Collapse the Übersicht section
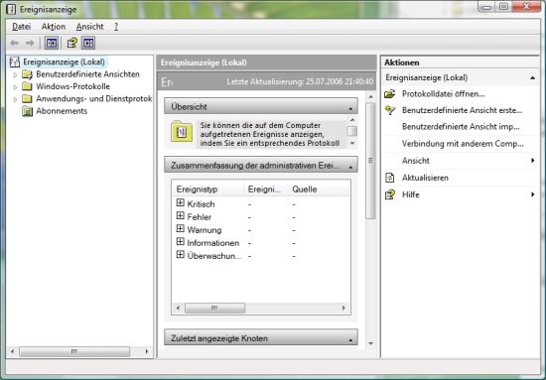 (x=350, y=108)
